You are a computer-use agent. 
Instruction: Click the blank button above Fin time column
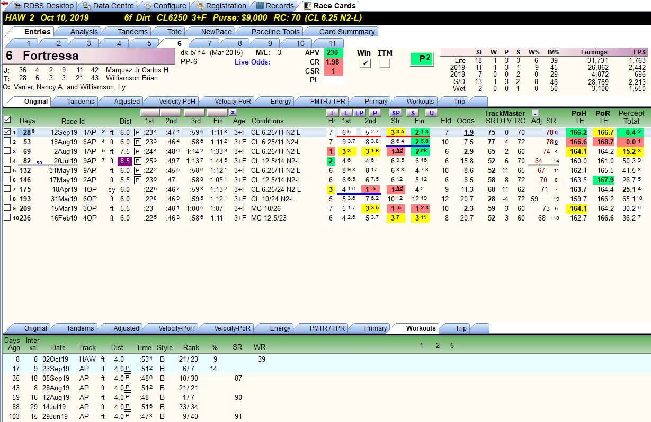click(216, 113)
